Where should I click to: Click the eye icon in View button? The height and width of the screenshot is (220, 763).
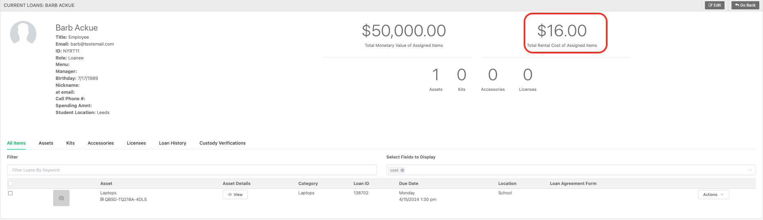point(230,195)
